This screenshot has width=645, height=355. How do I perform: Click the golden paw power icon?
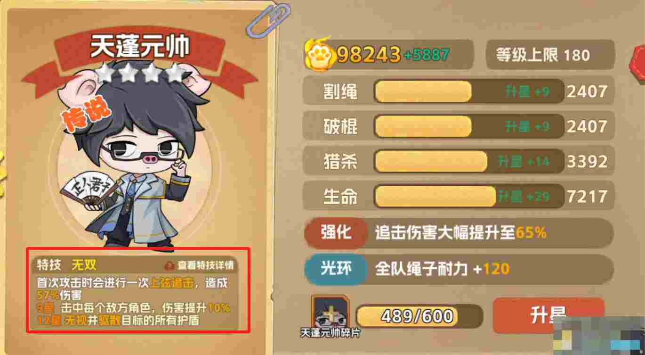pyautogui.click(x=321, y=55)
